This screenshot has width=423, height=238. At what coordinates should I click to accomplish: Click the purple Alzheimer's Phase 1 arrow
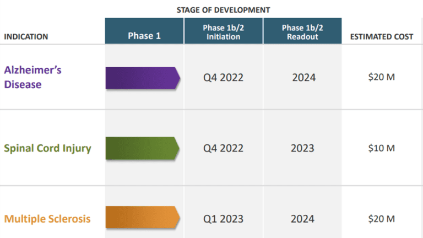pos(143,78)
